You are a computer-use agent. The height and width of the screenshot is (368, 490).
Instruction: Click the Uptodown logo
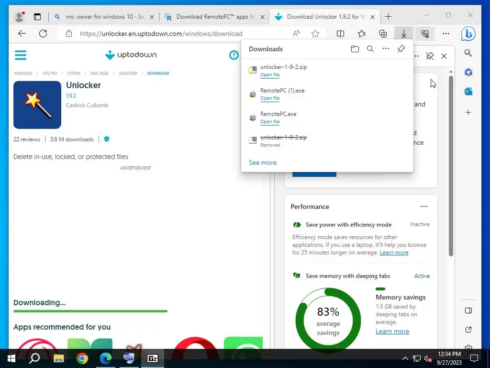point(131,55)
